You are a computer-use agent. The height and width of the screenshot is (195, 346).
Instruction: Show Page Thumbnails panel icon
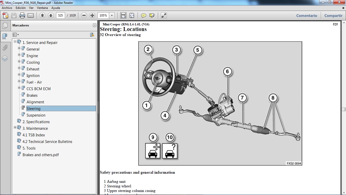pyautogui.click(x=5, y=25)
